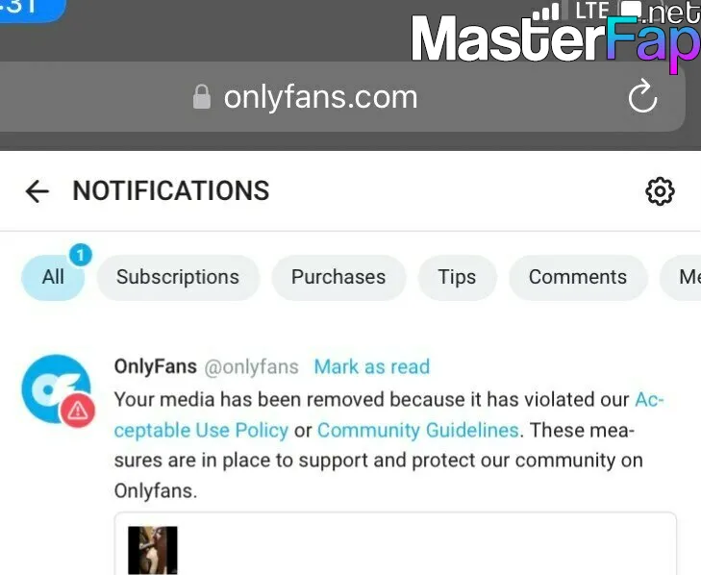
Task: Open the Community Guidelines link
Action: click(x=418, y=431)
